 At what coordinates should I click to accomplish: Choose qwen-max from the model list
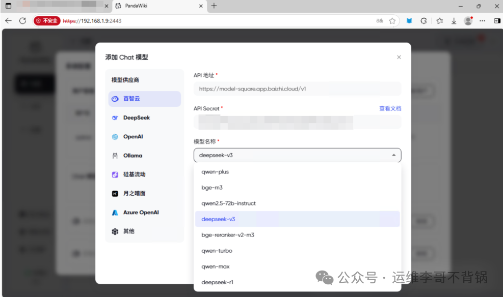tap(298, 266)
